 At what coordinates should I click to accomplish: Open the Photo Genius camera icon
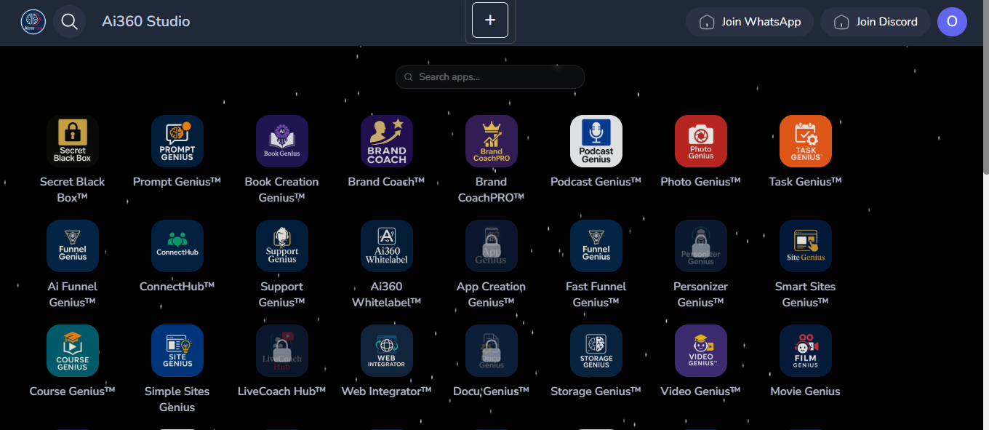701,141
